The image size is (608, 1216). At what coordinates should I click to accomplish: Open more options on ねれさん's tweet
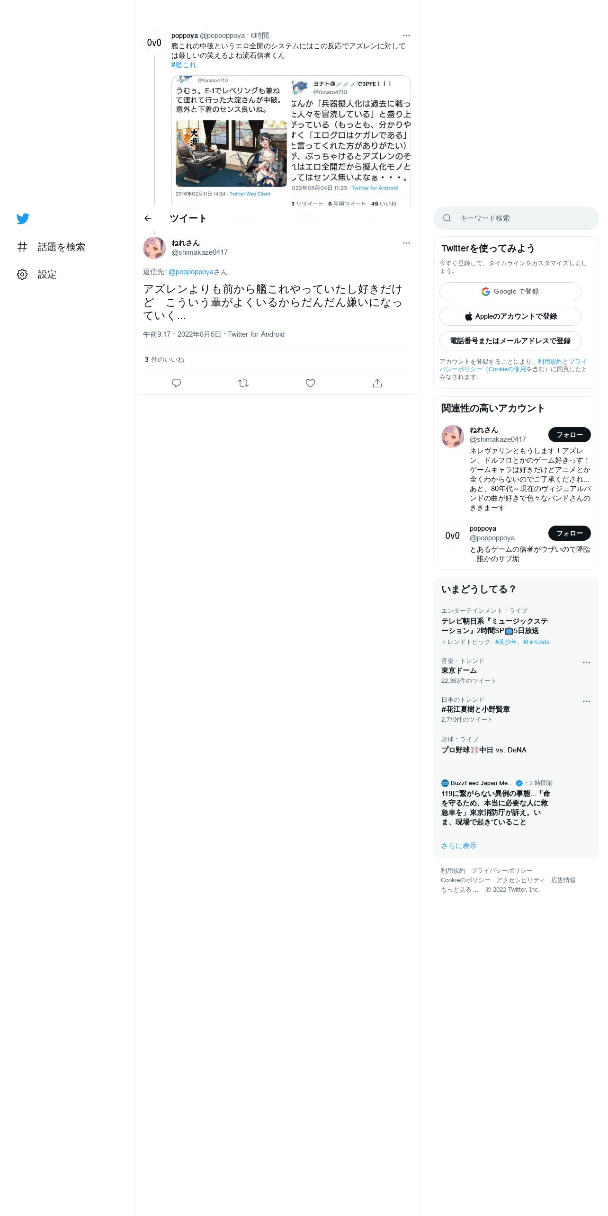click(x=406, y=243)
